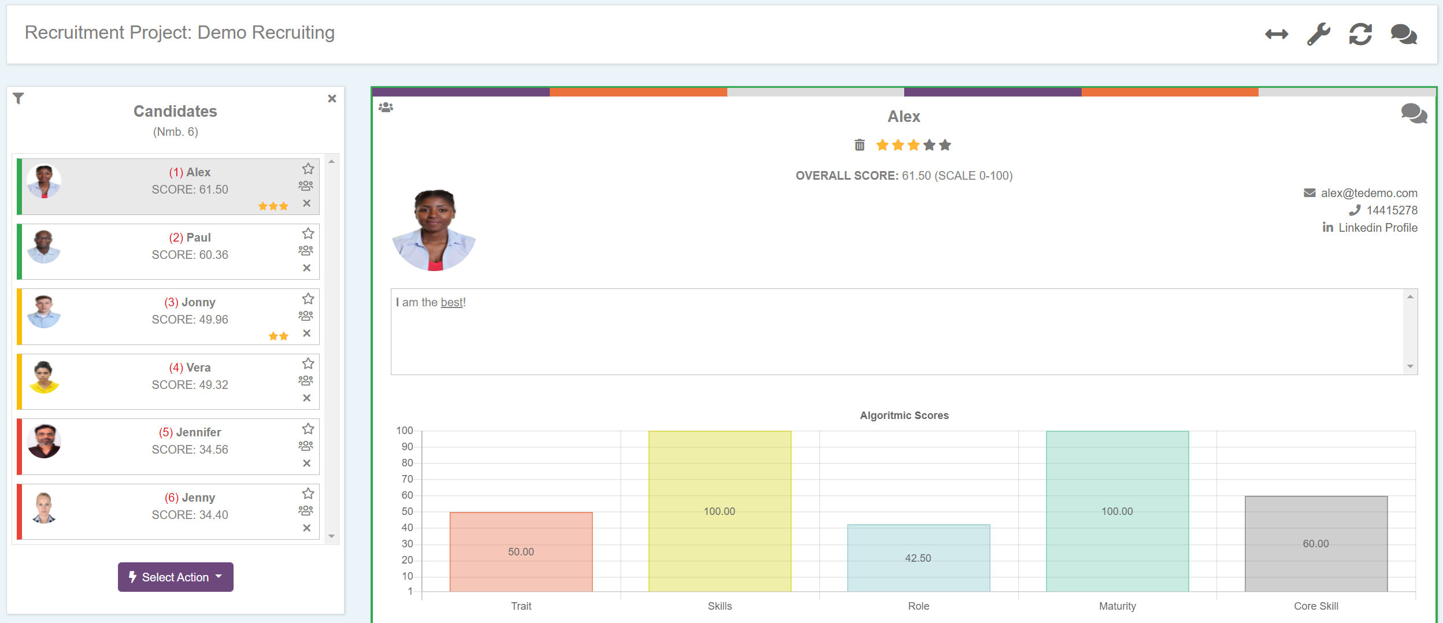Click the refresh arrows icon
Image resolution: width=1443 pixels, height=623 pixels.
1360,35
